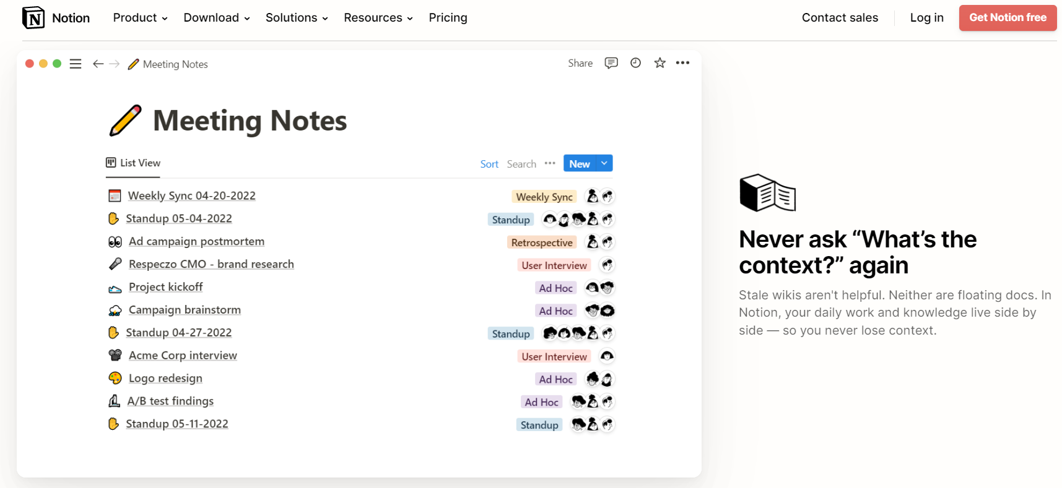The width and height of the screenshot is (1062, 488).
Task: Expand the Product menu
Action: click(x=141, y=18)
